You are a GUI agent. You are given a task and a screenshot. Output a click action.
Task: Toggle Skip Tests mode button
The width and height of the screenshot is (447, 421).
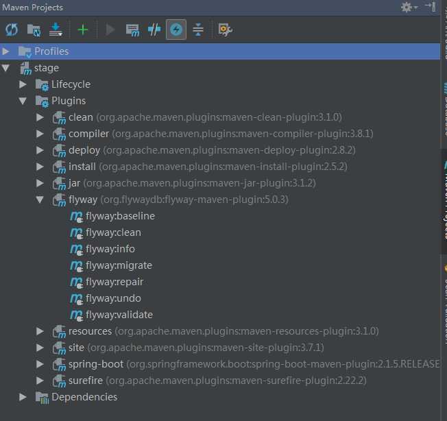click(x=176, y=29)
